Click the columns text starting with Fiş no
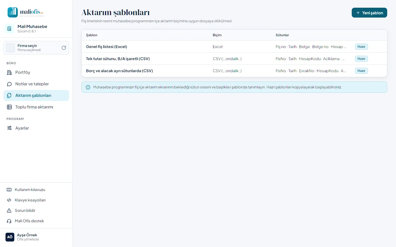 [x=311, y=47]
